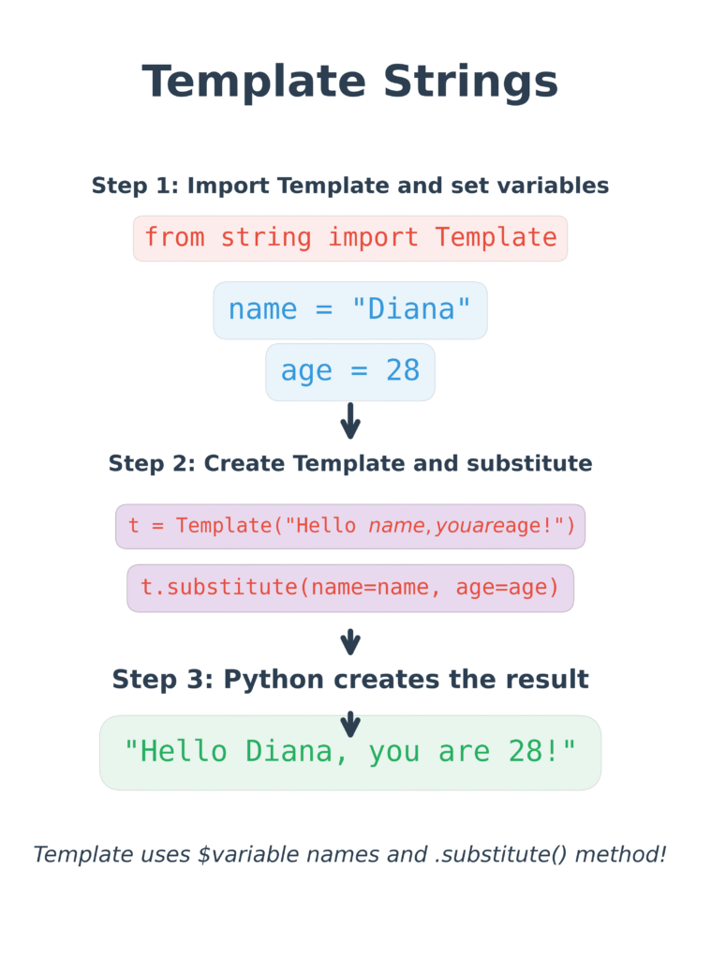
Task: Select the "Template Strings" title
Action: [349, 81]
